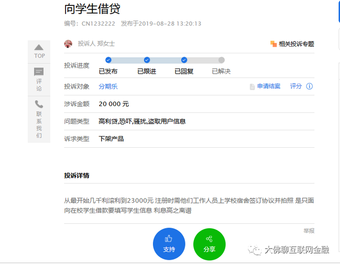Click the complainant avatar of 郑女士

[68, 44]
